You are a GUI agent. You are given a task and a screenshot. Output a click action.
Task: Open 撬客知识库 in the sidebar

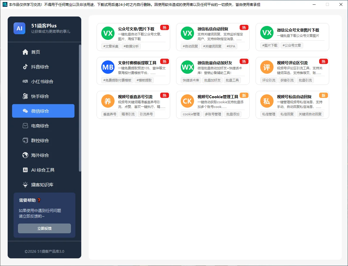coord(43,185)
